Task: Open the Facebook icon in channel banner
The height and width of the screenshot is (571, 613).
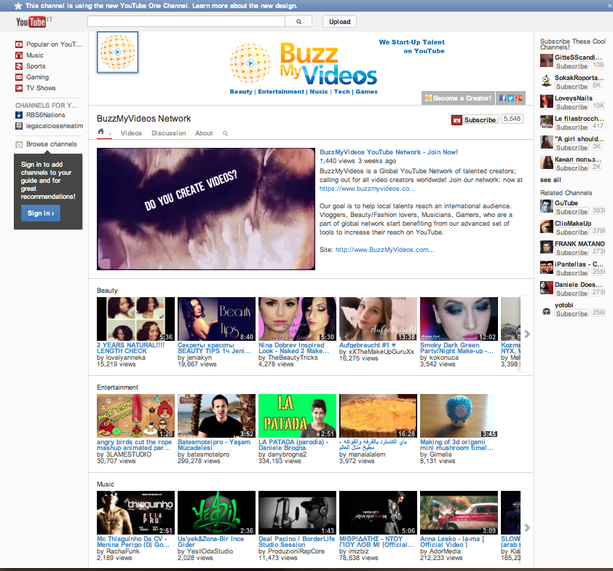Action: pyautogui.click(x=503, y=98)
